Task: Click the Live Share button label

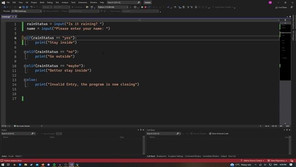Action: click(283, 7)
